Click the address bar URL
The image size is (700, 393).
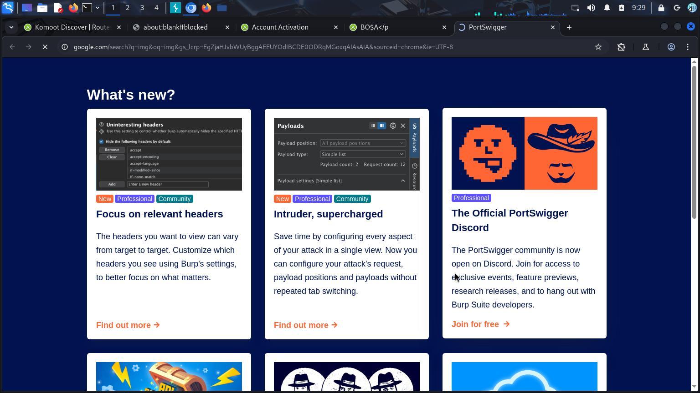pos(263,47)
